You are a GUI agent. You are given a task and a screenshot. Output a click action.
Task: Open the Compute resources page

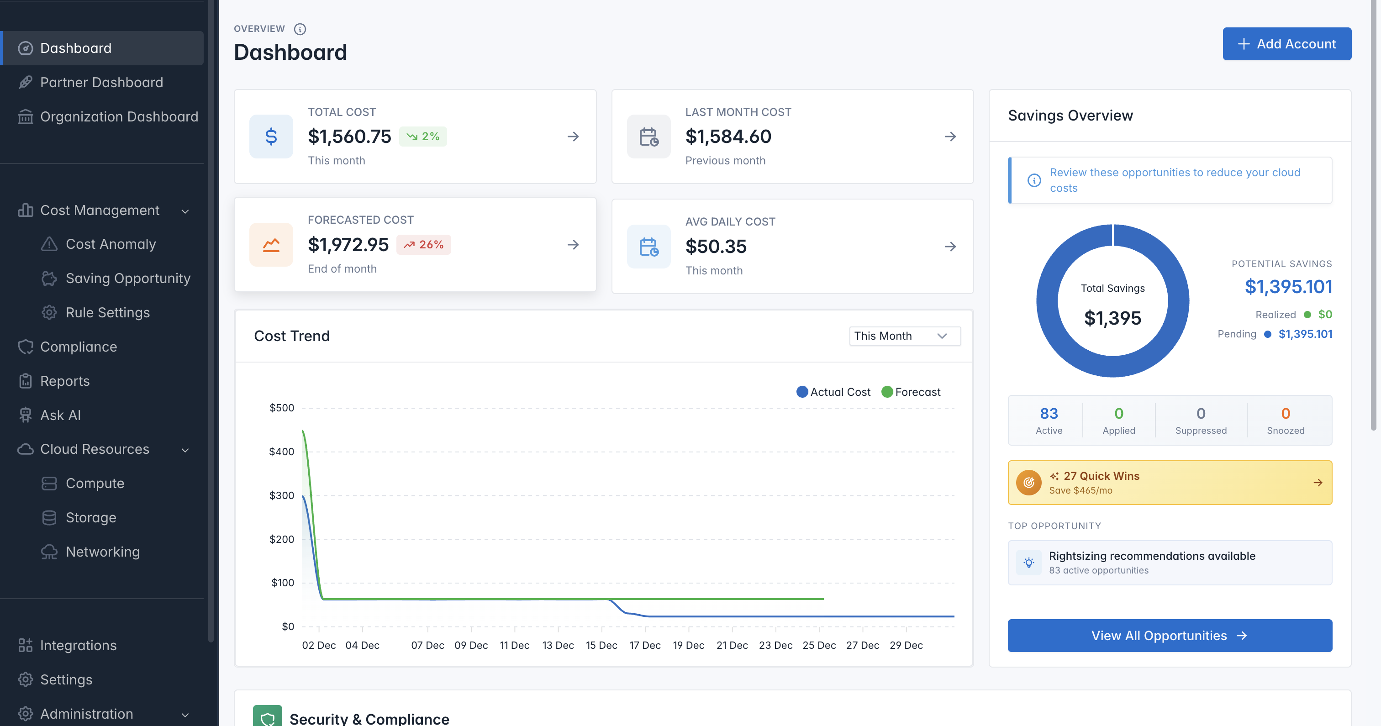coord(95,483)
